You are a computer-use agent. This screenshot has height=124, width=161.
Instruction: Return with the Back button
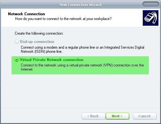pos(93,116)
